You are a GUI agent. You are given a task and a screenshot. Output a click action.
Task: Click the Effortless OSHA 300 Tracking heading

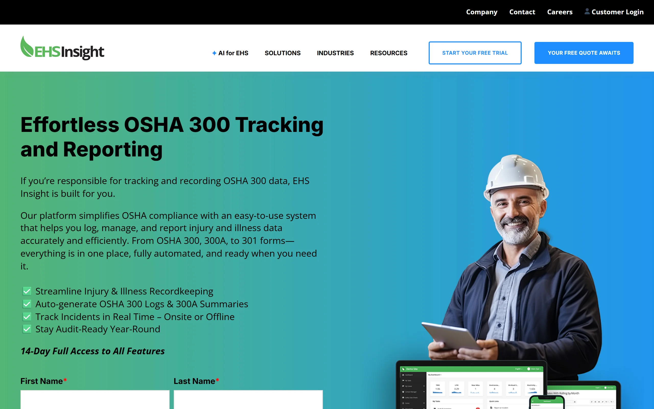click(172, 137)
